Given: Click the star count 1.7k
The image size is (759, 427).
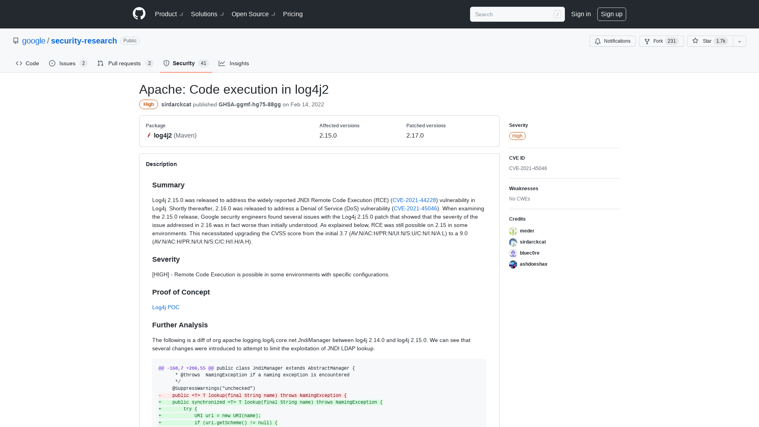Looking at the screenshot, I should tap(721, 41).
